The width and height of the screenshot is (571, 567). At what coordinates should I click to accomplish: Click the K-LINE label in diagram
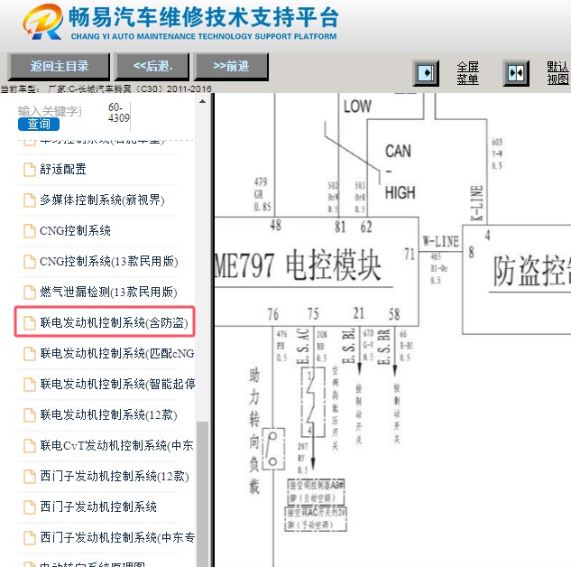pyautogui.click(x=477, y=203)
